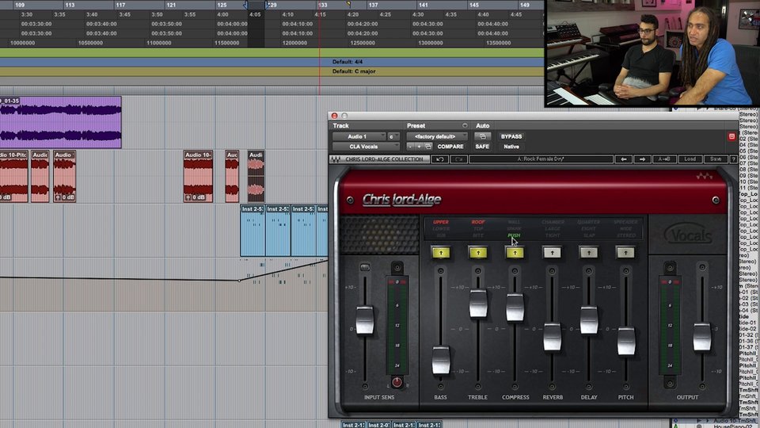Click the Treble fader handle

(478, 304)
